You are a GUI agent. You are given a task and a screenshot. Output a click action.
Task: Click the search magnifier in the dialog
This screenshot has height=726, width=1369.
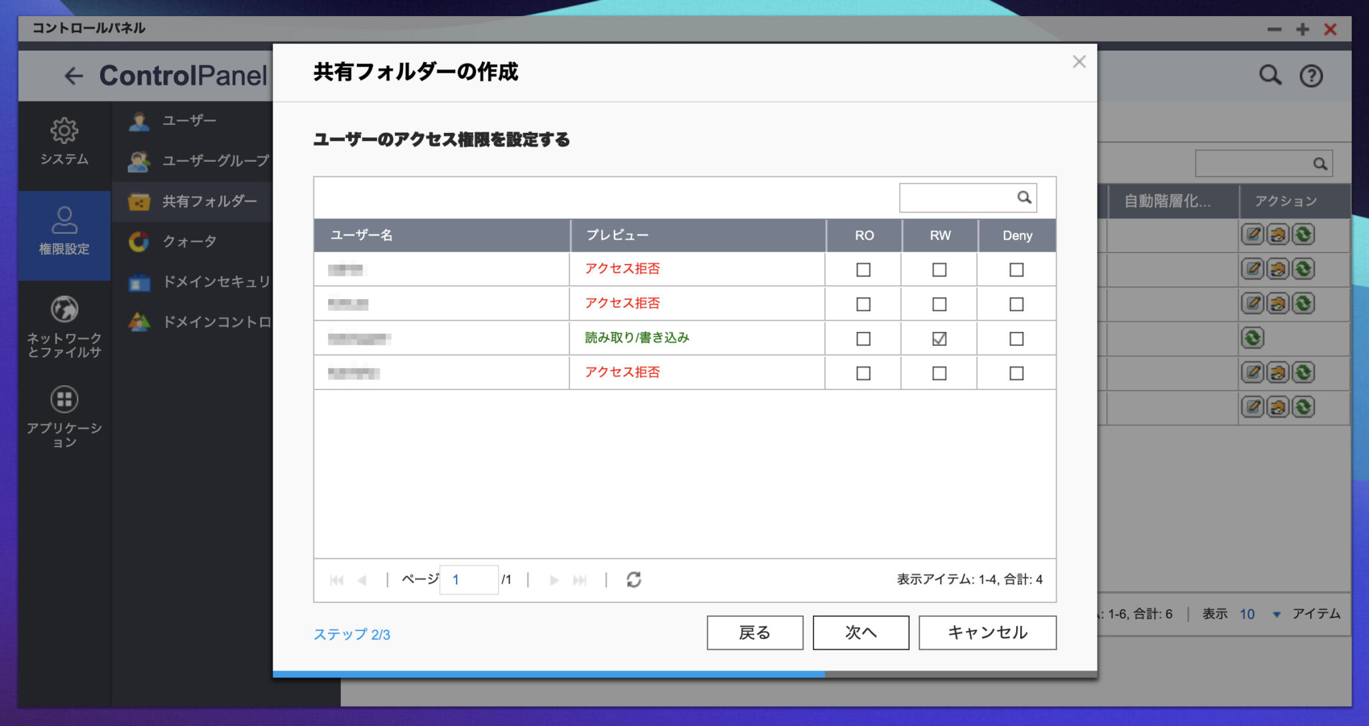(x=1024, y=197)
